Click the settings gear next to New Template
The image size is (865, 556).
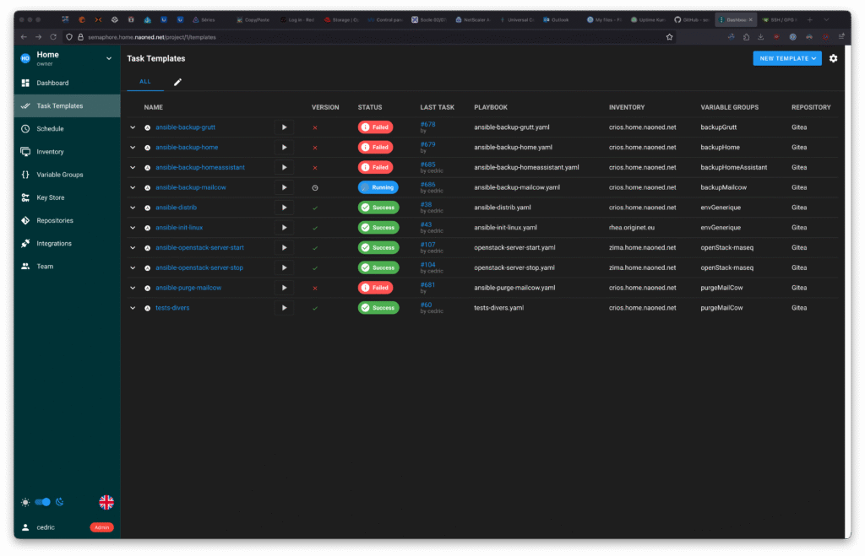(x=833, y=58)
